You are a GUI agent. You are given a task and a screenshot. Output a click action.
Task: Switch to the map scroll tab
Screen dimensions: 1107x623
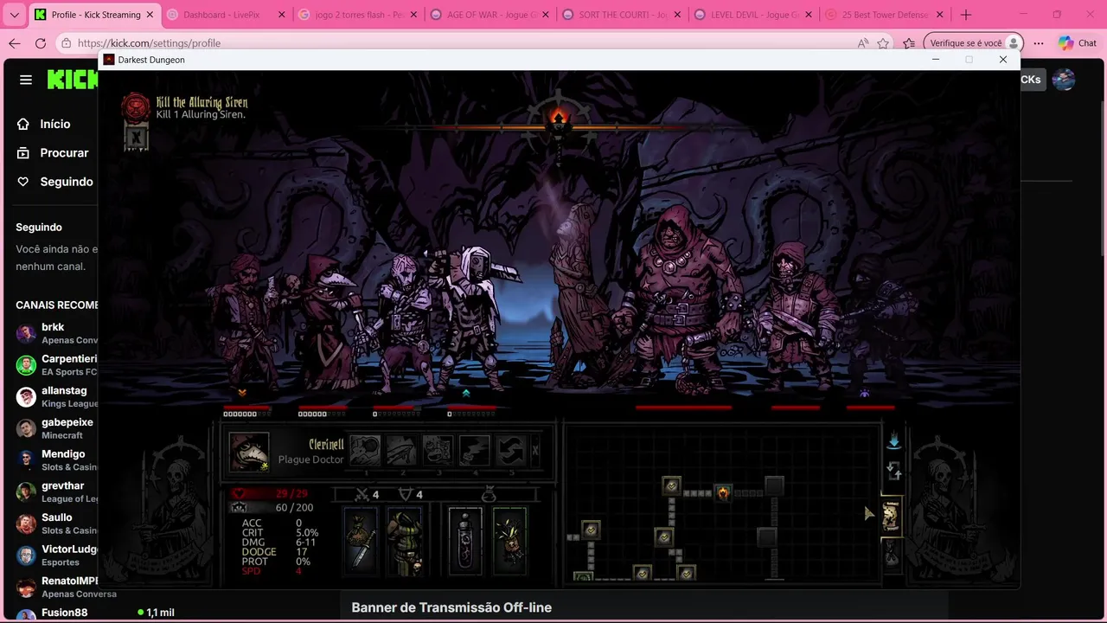coord(891,516)
